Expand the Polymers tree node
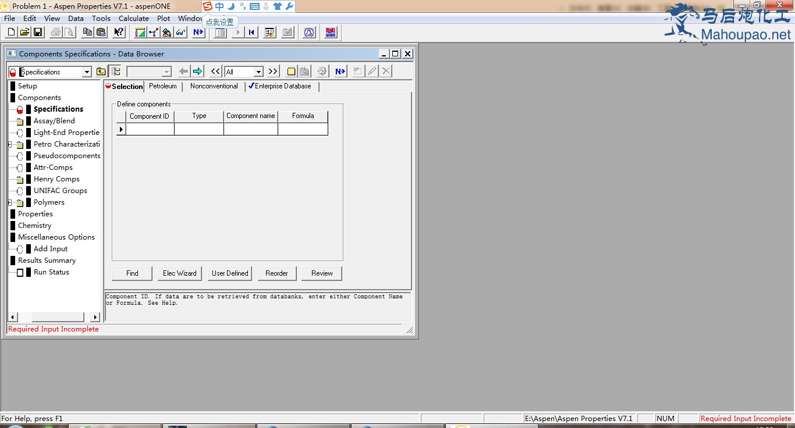 click(x=10, y=202)
